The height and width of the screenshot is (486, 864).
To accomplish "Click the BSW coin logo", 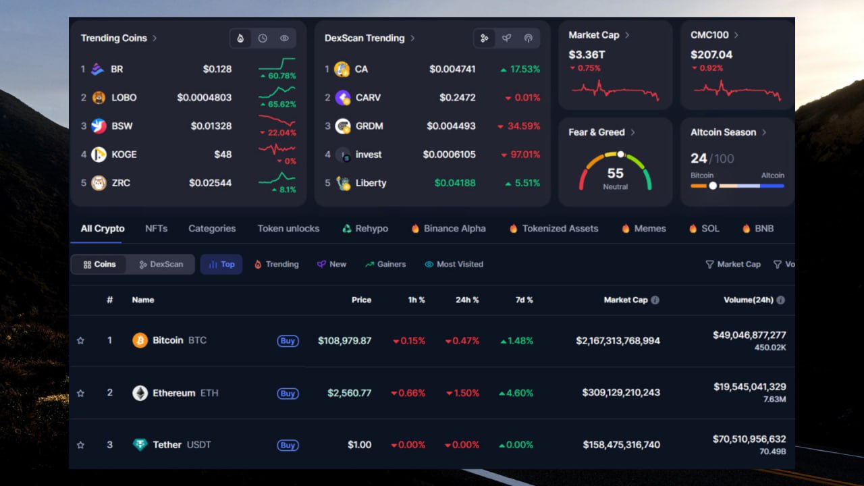I will pyautogui.click(x=99, y=126).
